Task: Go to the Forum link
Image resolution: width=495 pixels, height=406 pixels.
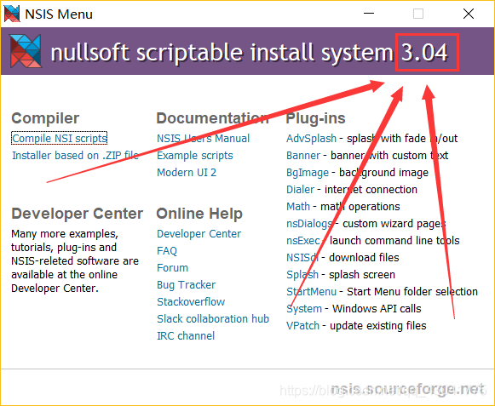Action: click(x=172, y=267)
